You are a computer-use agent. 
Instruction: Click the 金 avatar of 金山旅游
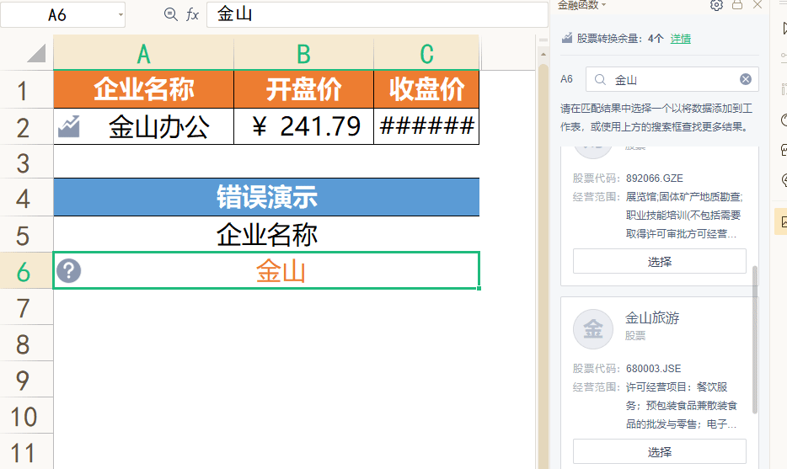click(592, 329)
